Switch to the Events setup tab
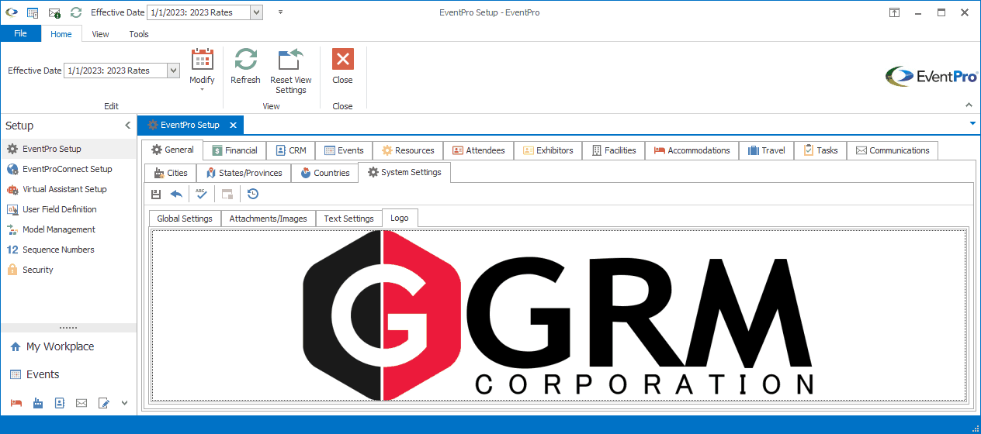Screen dimensions: 981x434 pyautogui.click(x=344, y=150)
